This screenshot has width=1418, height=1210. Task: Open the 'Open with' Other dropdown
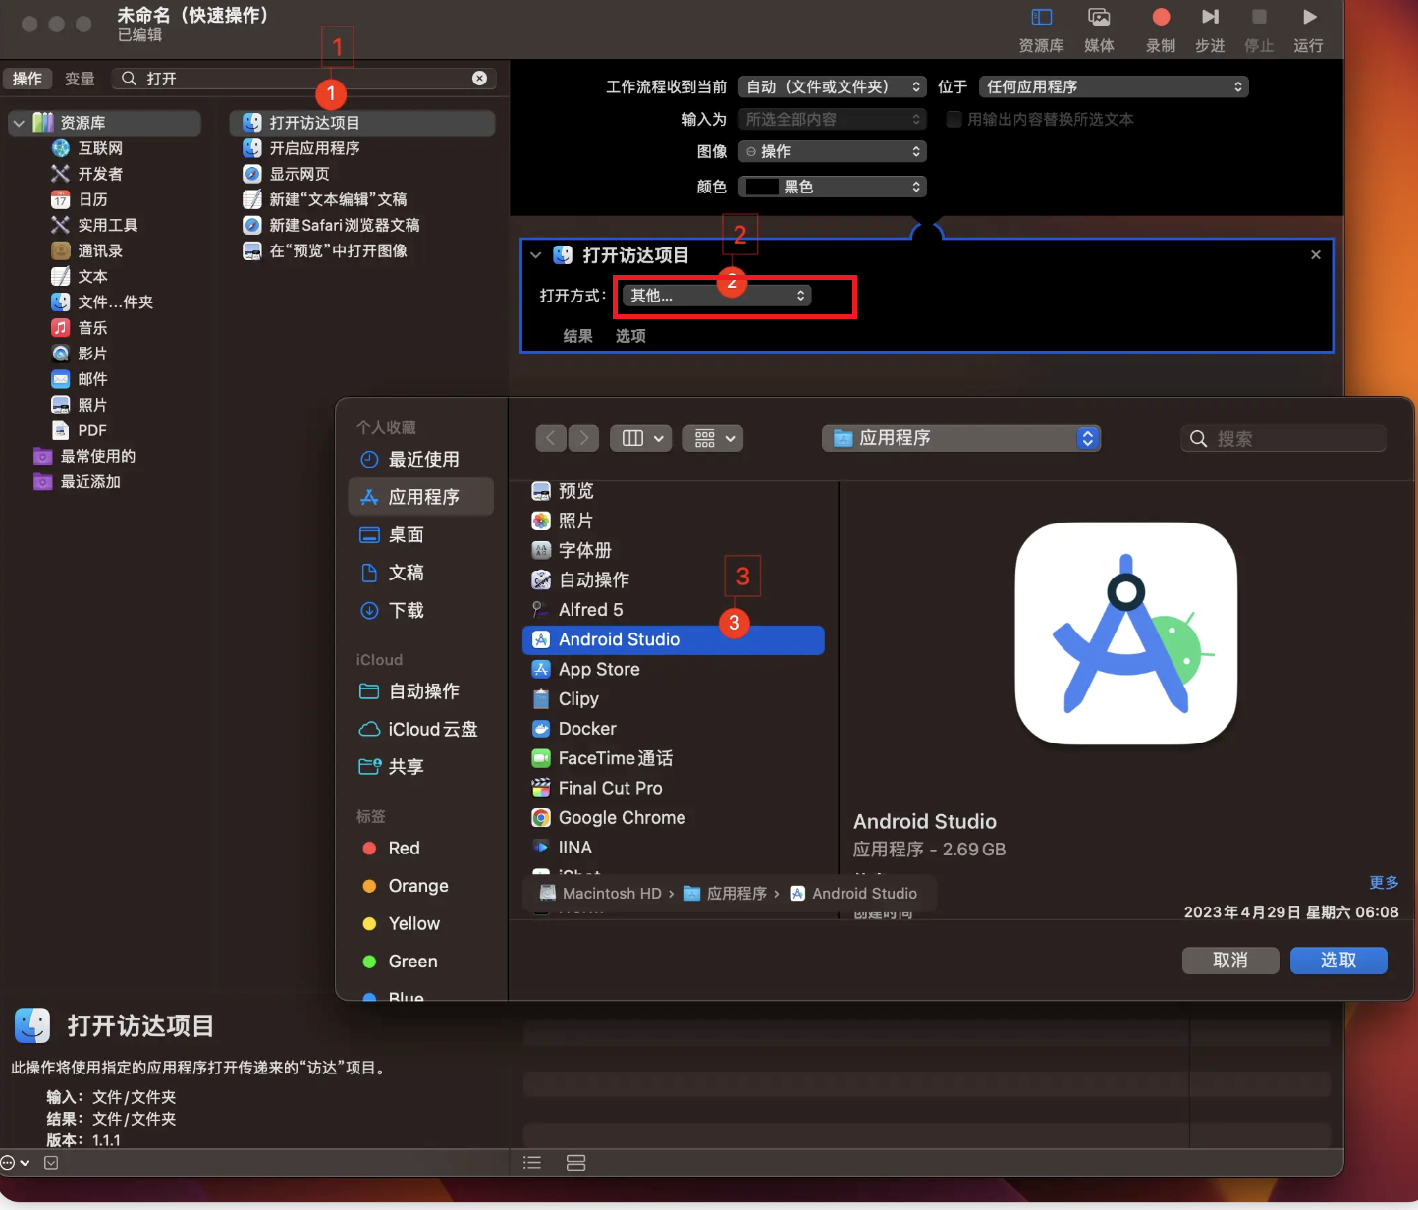pyautogui.click(x=717, y=296)
